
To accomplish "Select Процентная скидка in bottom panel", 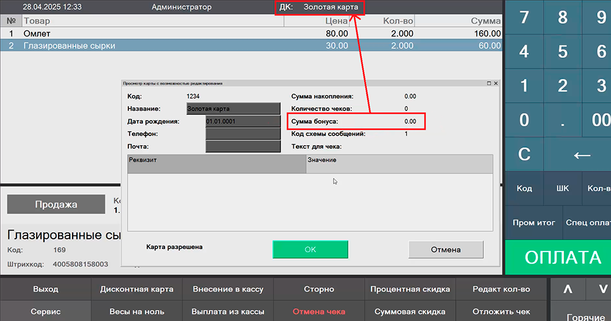I will pos(410,289).
